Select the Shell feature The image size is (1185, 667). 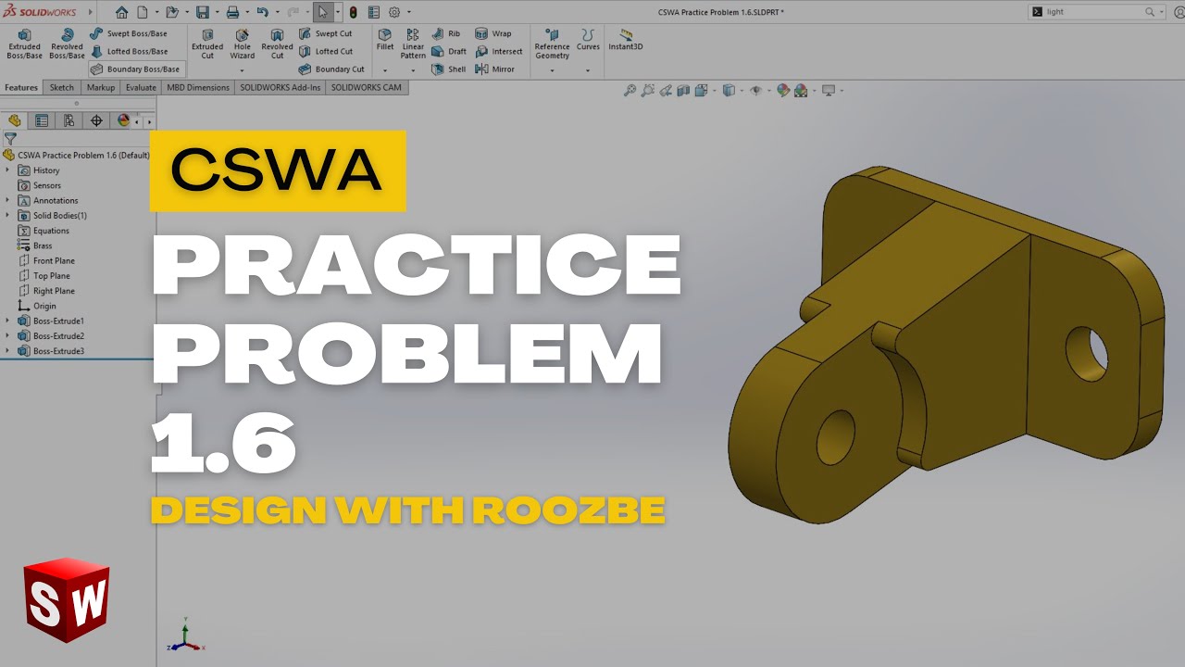coord(450,69)
